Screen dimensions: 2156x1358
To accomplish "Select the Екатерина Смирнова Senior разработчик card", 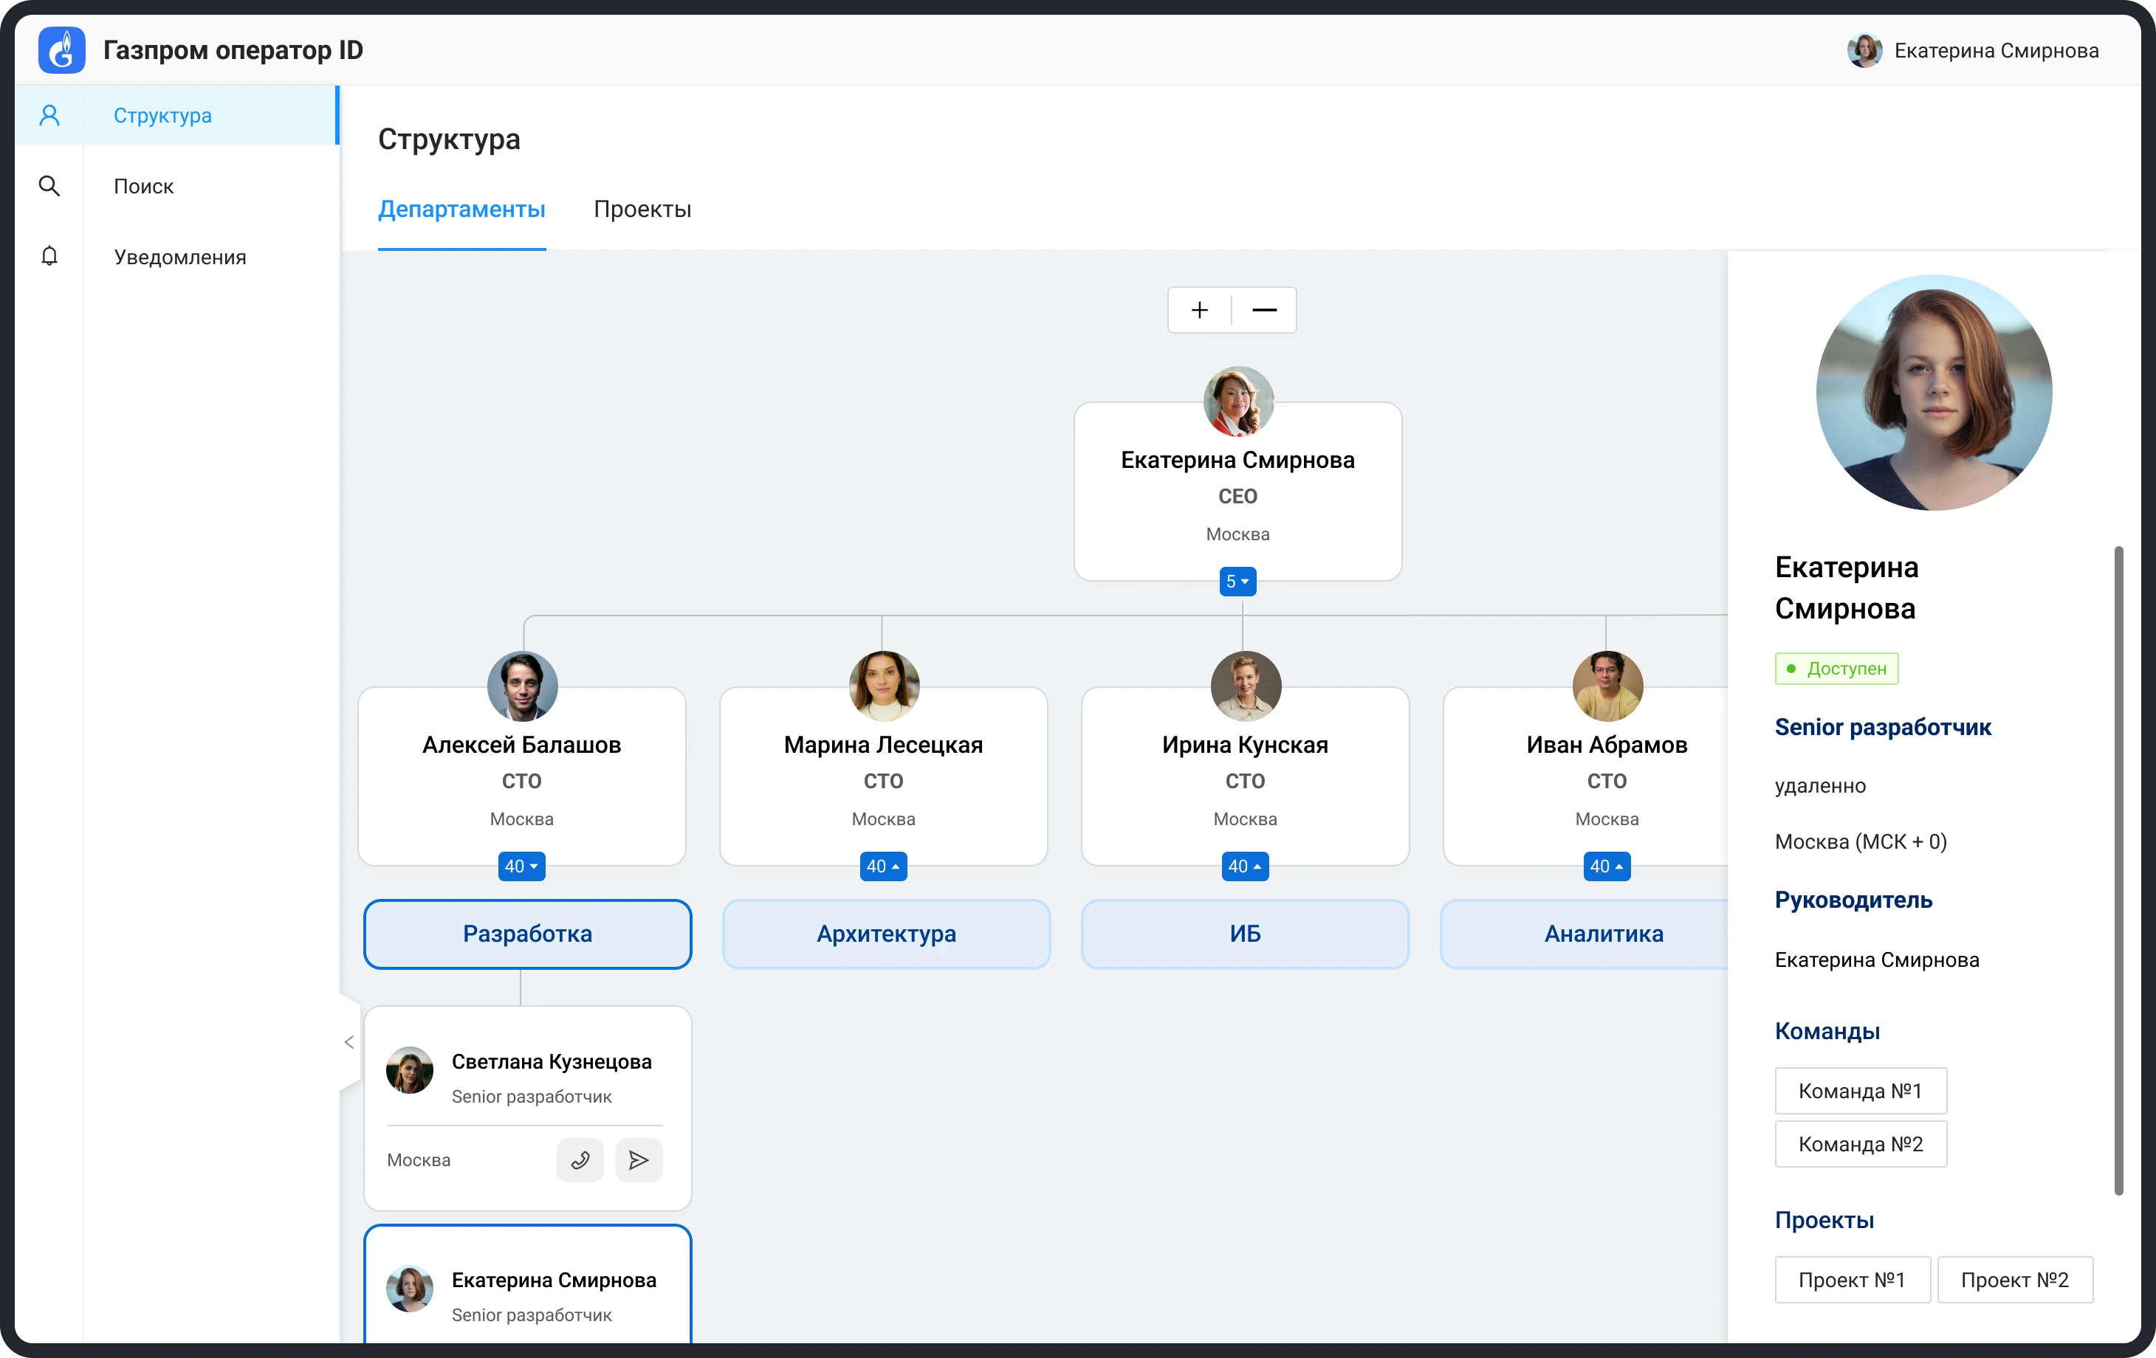I will coord(527,1285).
